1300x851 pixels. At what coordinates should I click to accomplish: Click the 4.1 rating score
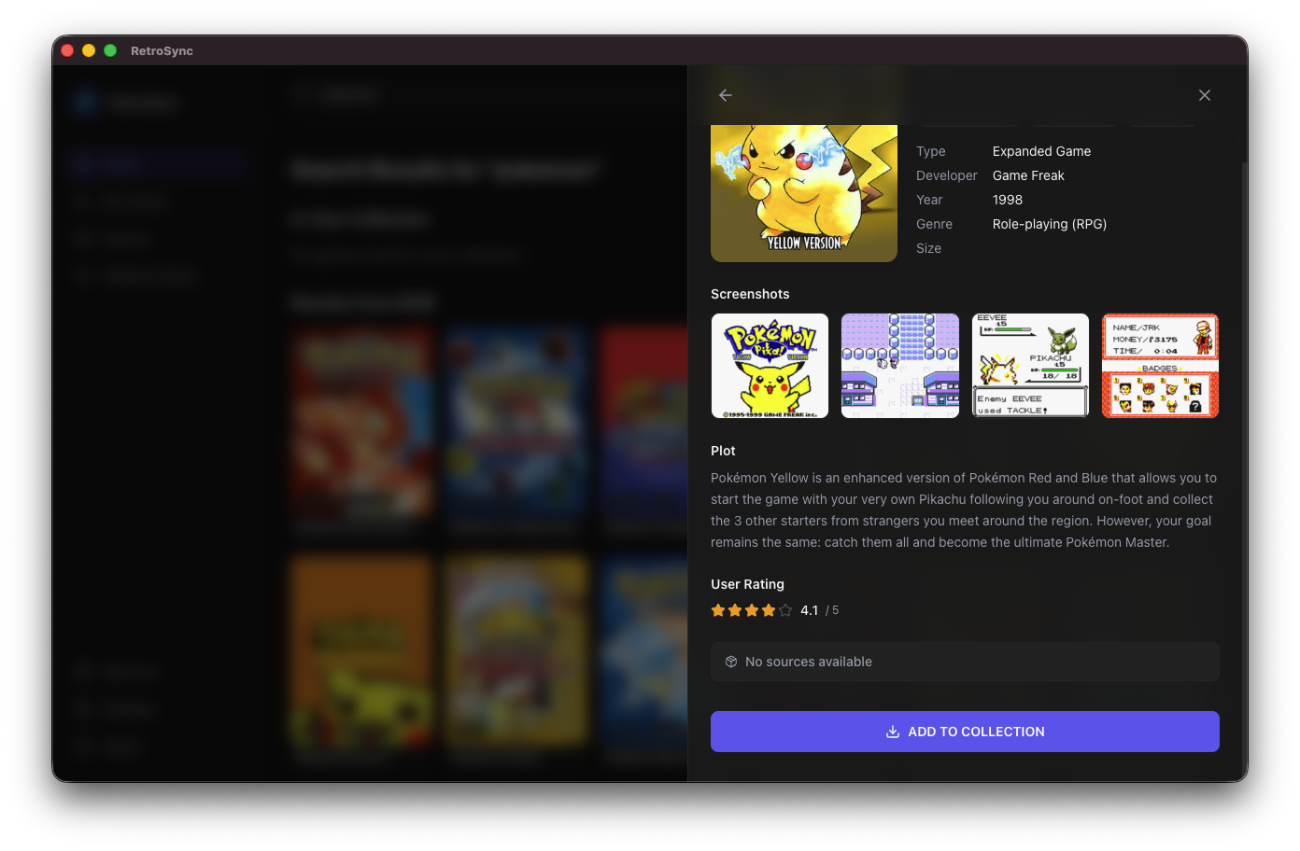(810, 610)
